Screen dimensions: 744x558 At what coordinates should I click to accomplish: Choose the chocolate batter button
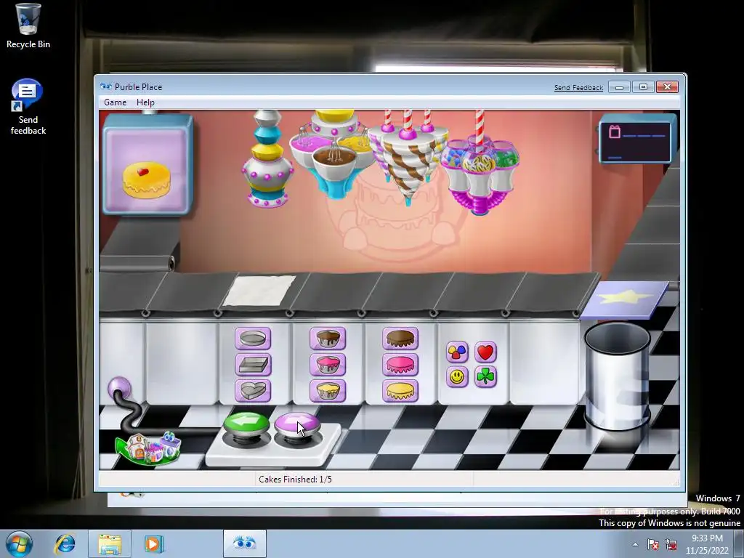coord(328,339)
